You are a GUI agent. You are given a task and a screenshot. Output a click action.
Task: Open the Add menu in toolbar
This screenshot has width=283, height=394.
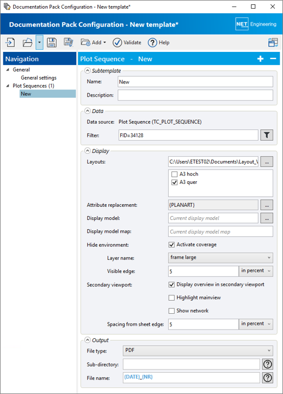pyautogui.click(x=93, y=43)
